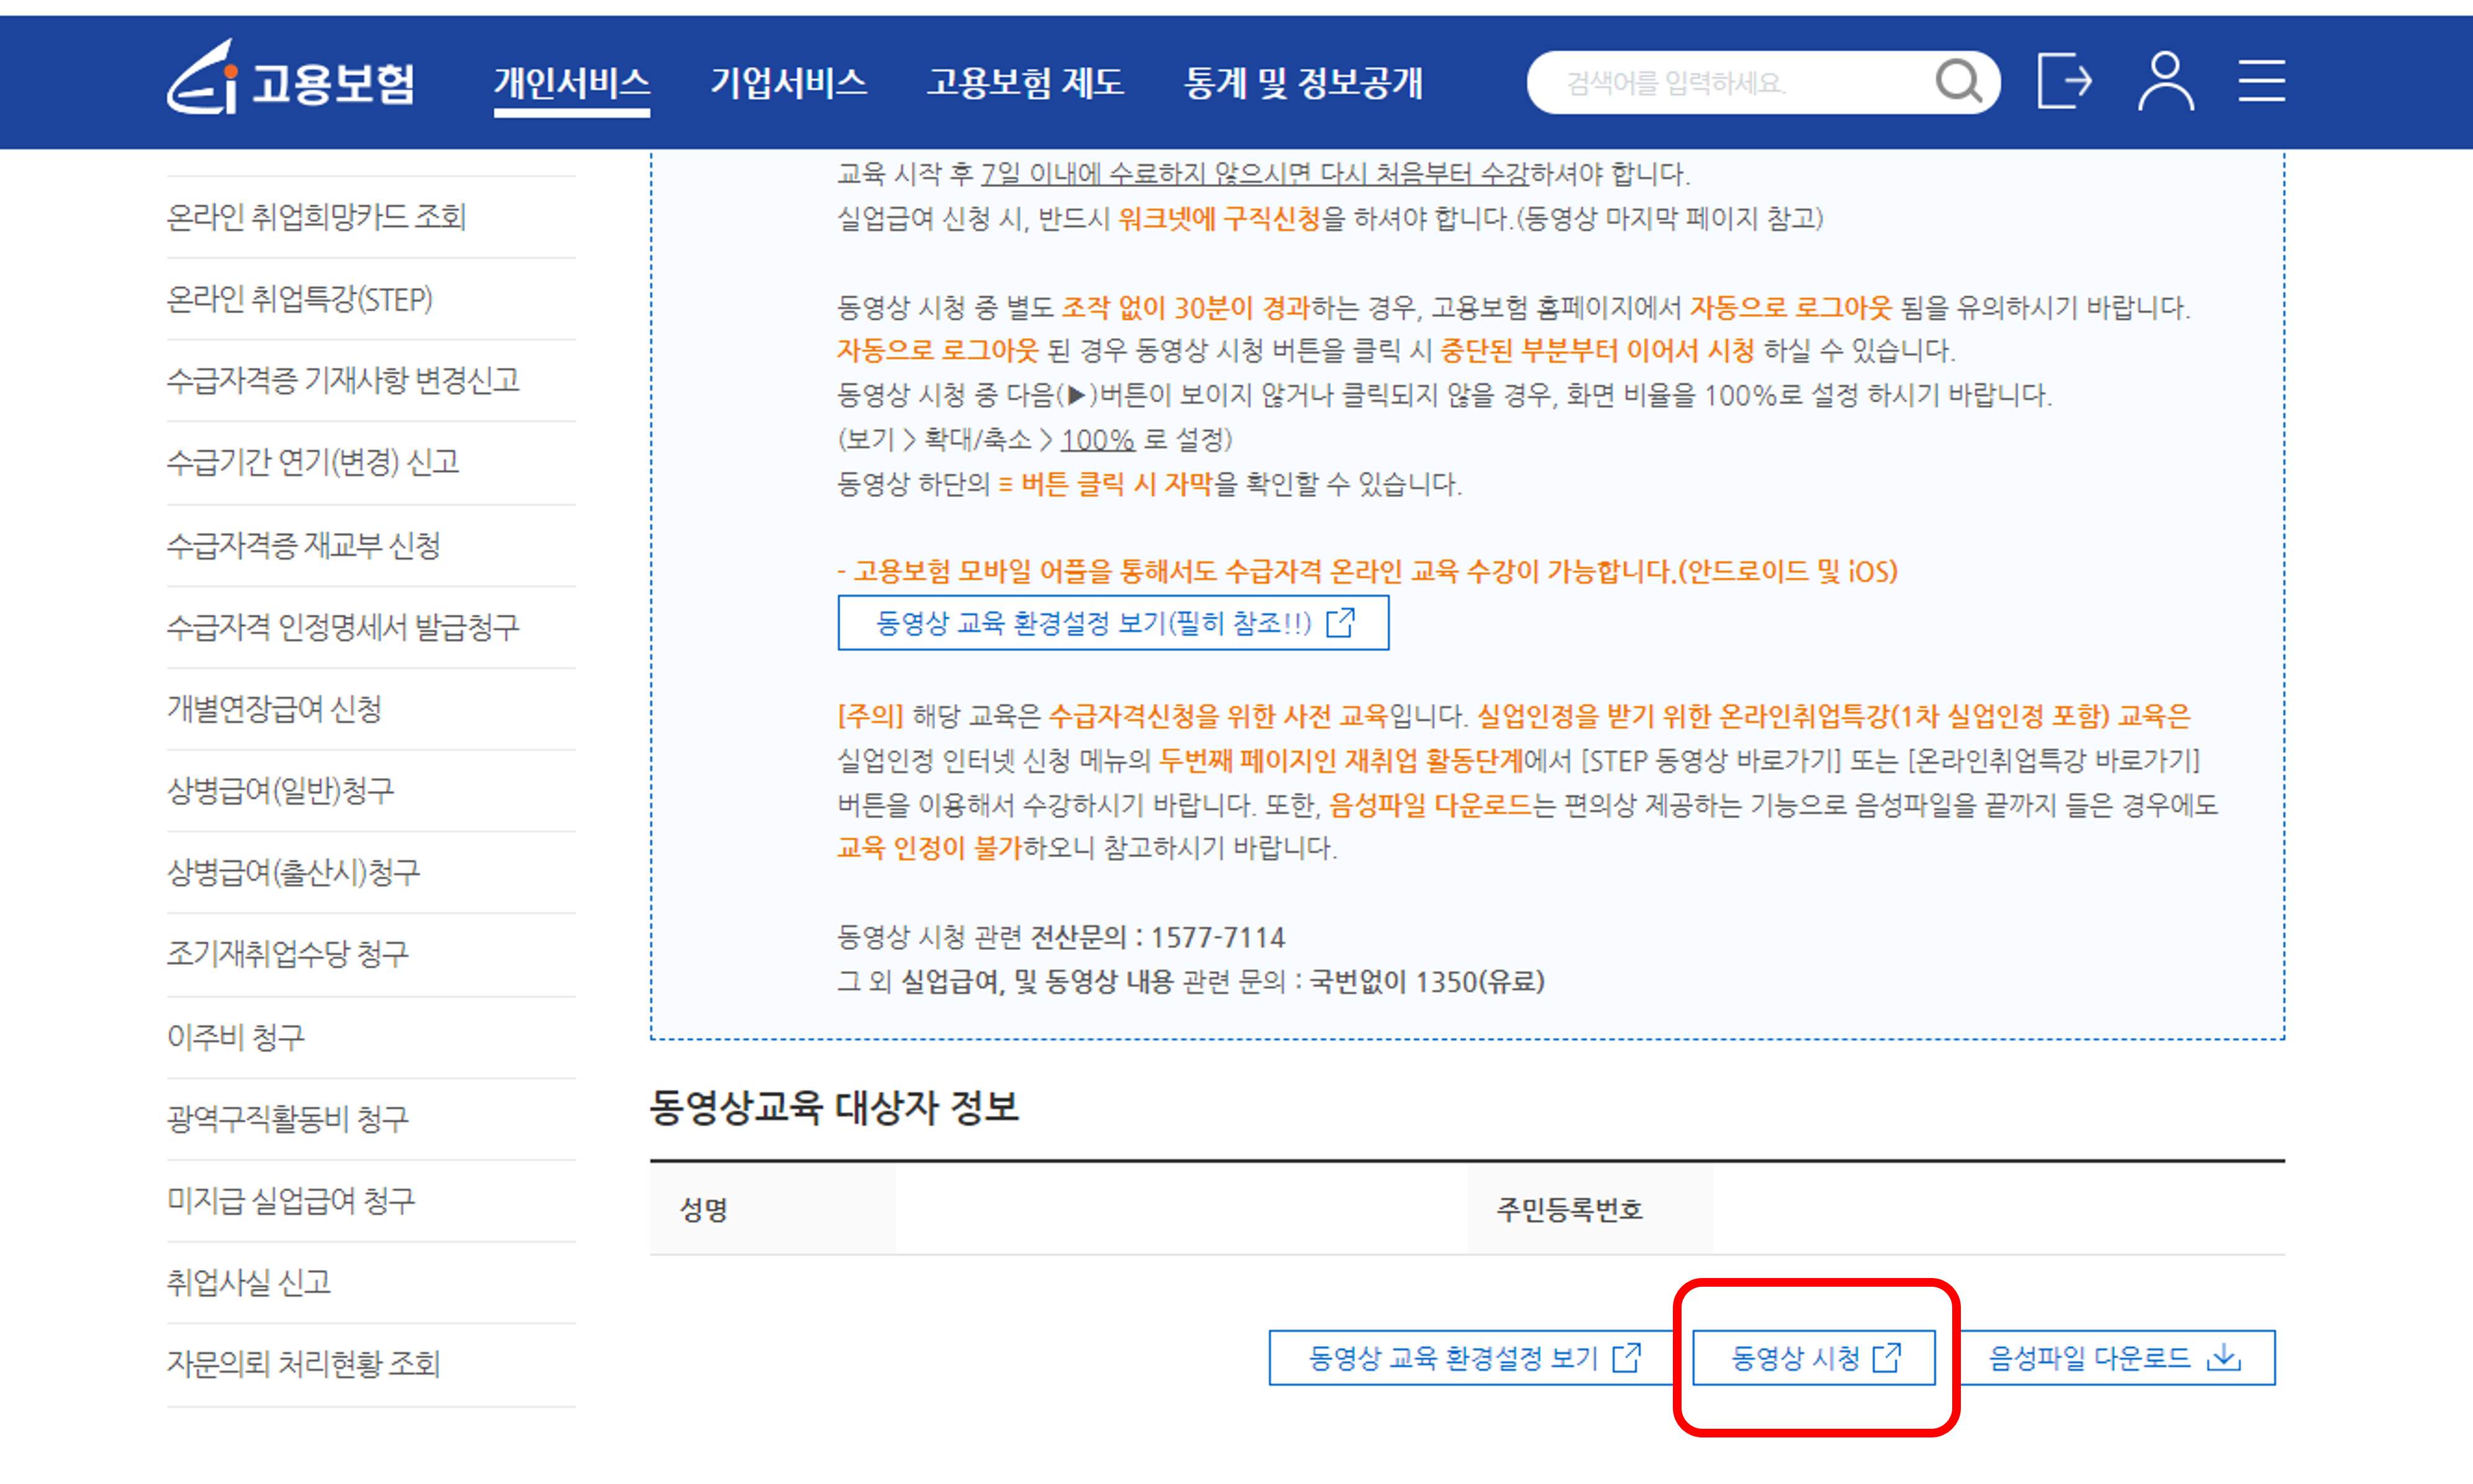
Task: Open the 기업서비스 menu
Action: pos(788,83)
